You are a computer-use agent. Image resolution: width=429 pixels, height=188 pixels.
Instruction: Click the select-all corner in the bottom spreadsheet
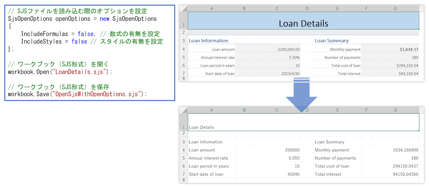pyautogui.click(x=184, y=110)
